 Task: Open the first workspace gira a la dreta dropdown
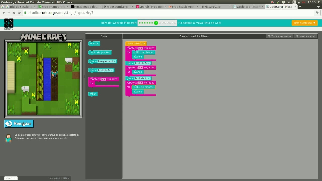click(x=143, y=63)
